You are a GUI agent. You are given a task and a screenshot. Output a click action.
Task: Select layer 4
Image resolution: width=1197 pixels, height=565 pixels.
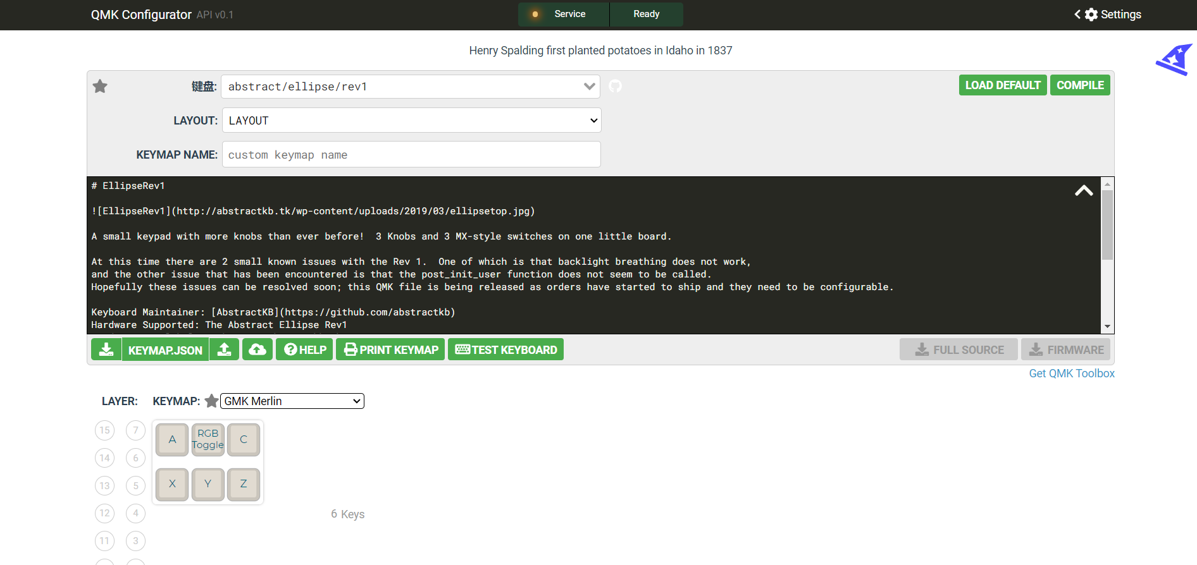point(135,513)
